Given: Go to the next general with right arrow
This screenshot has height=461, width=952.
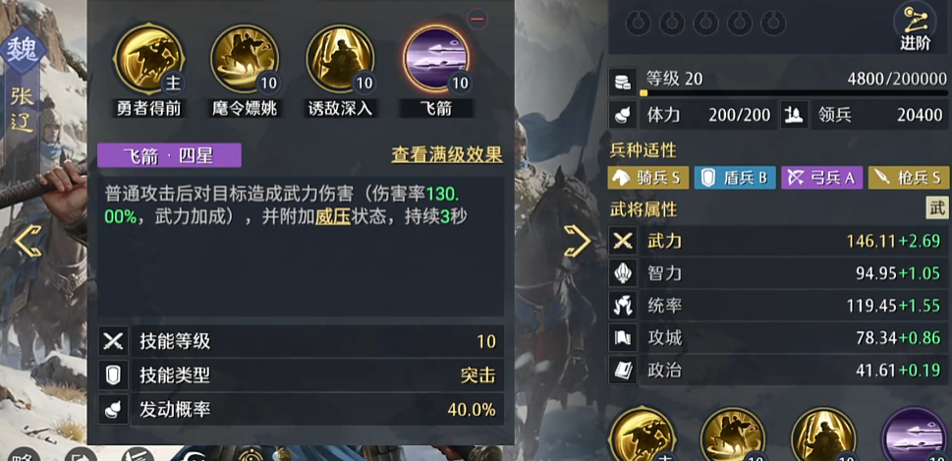Looking at the screenshot, I should (x=578, y=241).
